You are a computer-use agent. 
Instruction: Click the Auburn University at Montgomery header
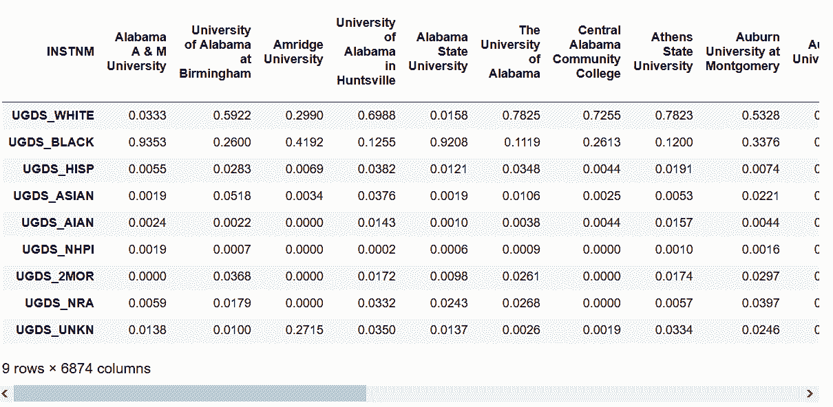(x=742, y=52)
